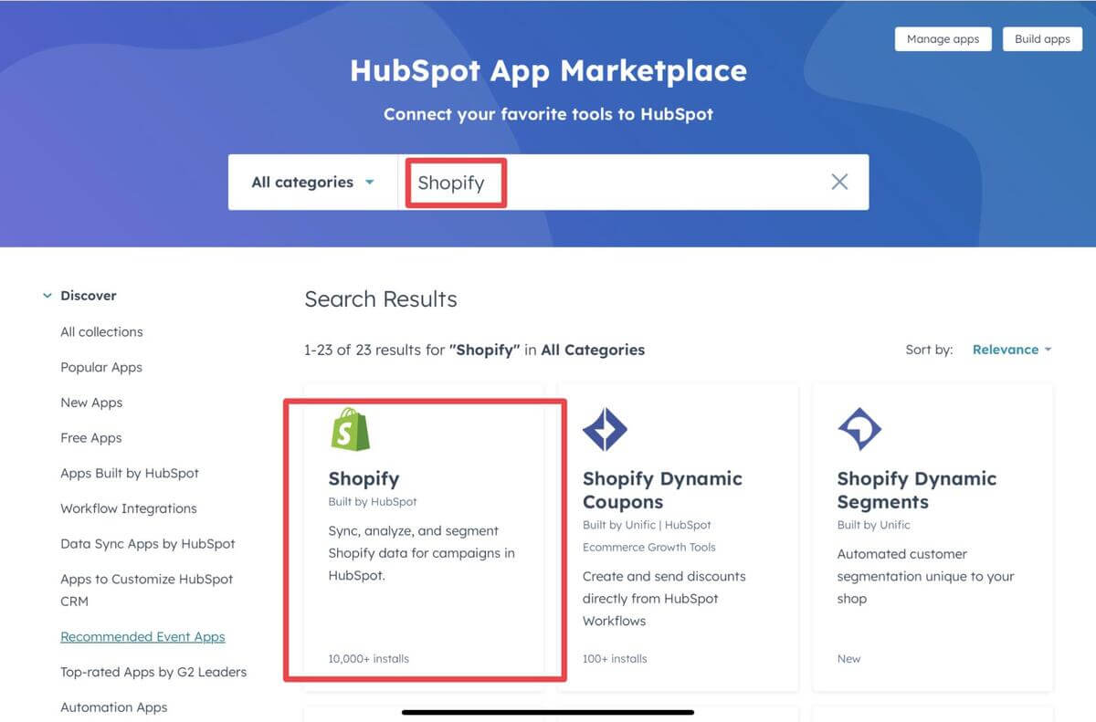Click '10,000+ installs' on Shopify card

369,658
